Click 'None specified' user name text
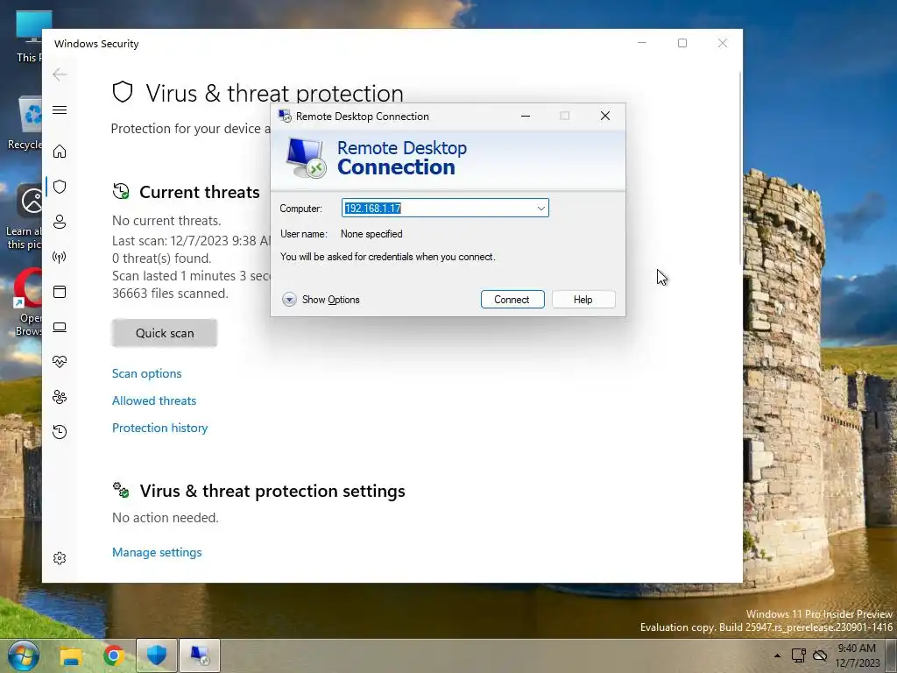This screenshot has height=673, width=897. (371, 234)
